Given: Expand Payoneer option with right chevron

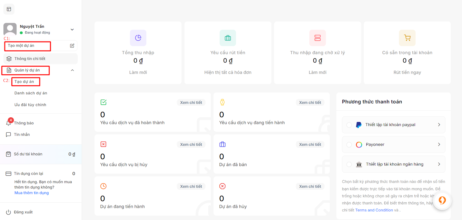Looking at the screenshot, I should point(439,144).
